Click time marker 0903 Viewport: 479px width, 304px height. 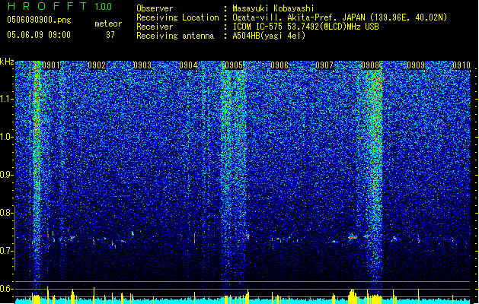pyautogui.click(x=142, y=65)
